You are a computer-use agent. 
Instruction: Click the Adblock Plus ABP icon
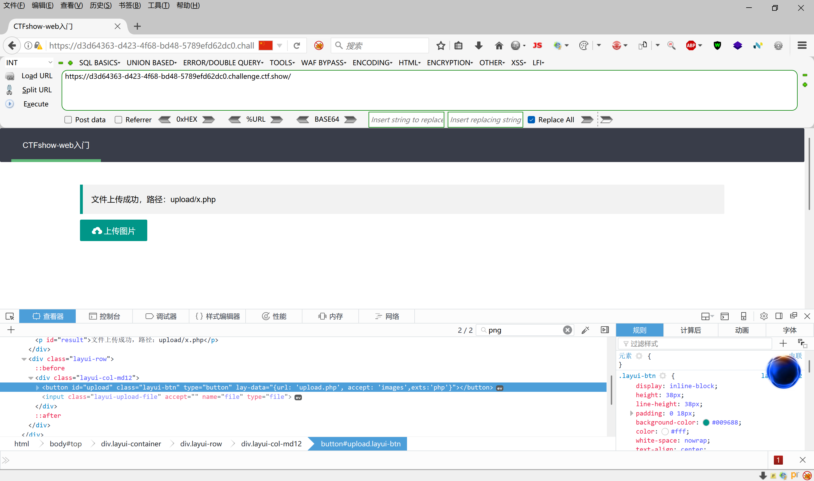click(691, 46)
